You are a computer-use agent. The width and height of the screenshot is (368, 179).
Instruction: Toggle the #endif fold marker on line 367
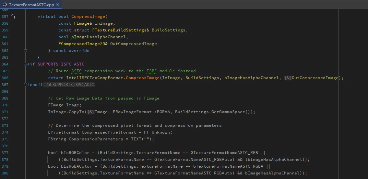tap(25, 85)
